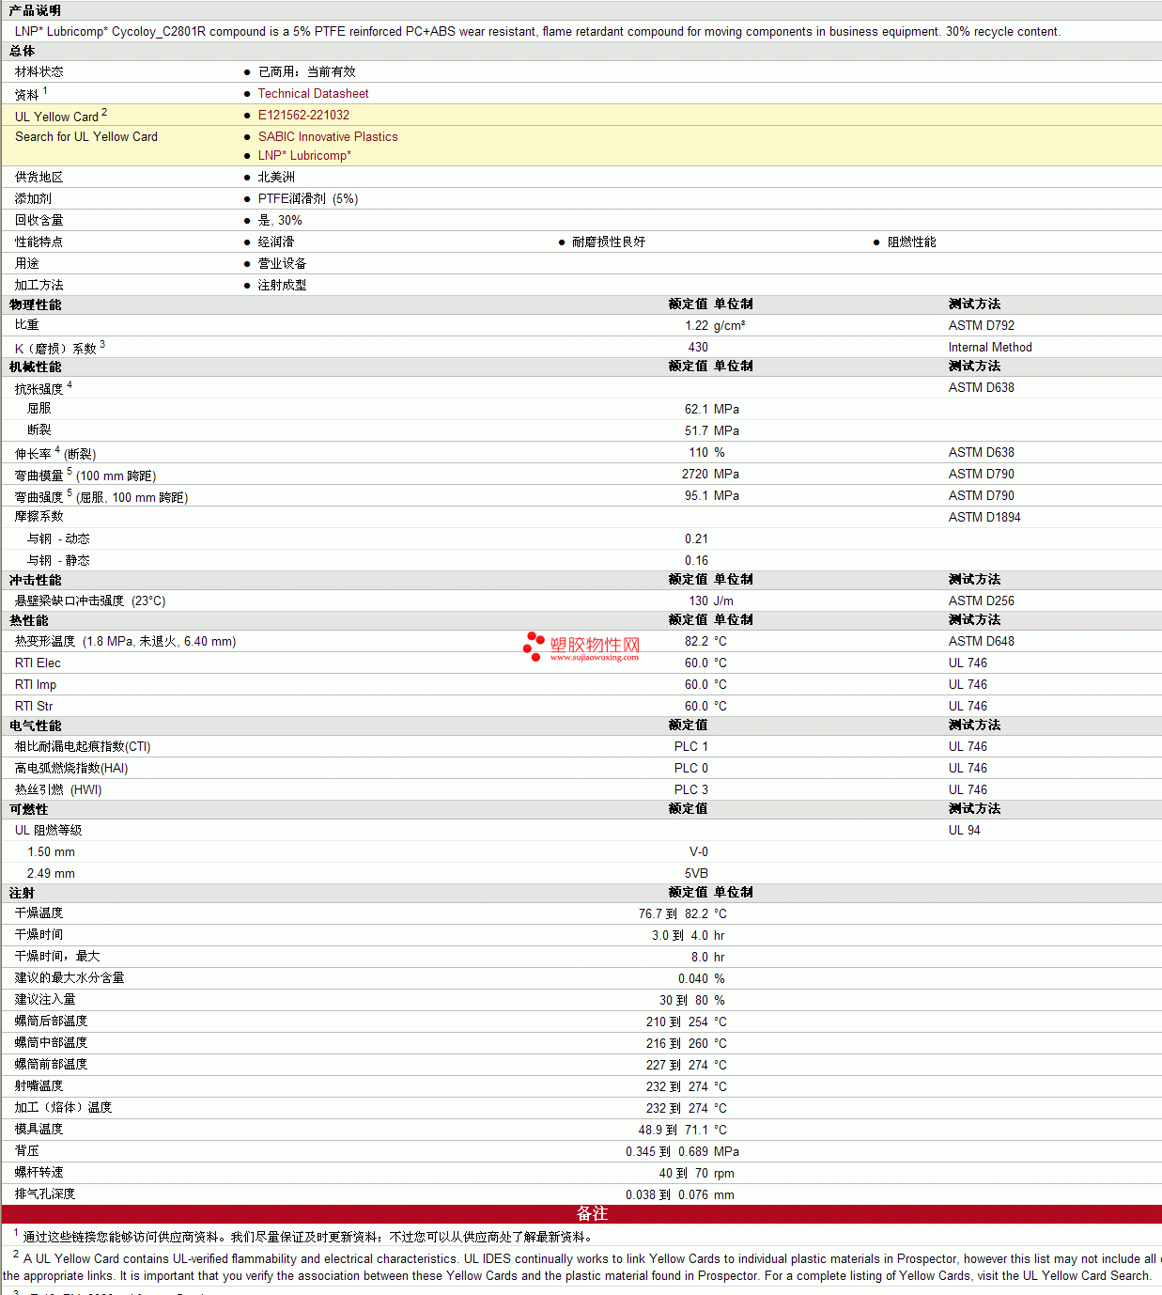This screenshot has height=1295, width=1162.
Task: Click the elongation value 110
Action: [699, 453]
